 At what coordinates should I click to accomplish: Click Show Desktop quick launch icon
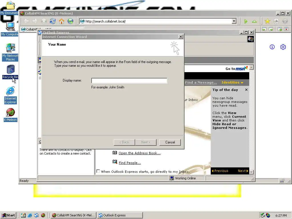[23, 215]
